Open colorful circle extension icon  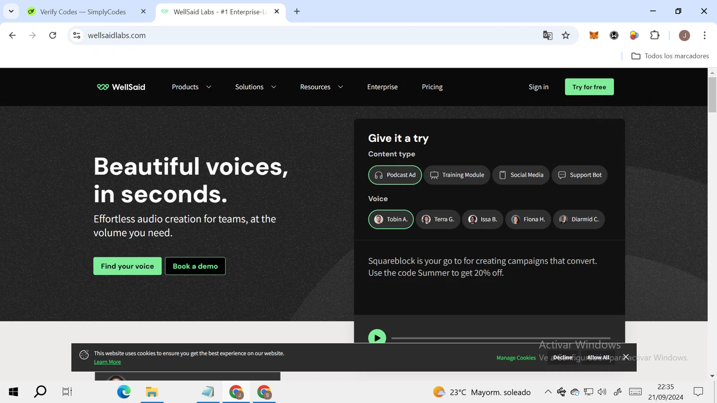(634, 35)
